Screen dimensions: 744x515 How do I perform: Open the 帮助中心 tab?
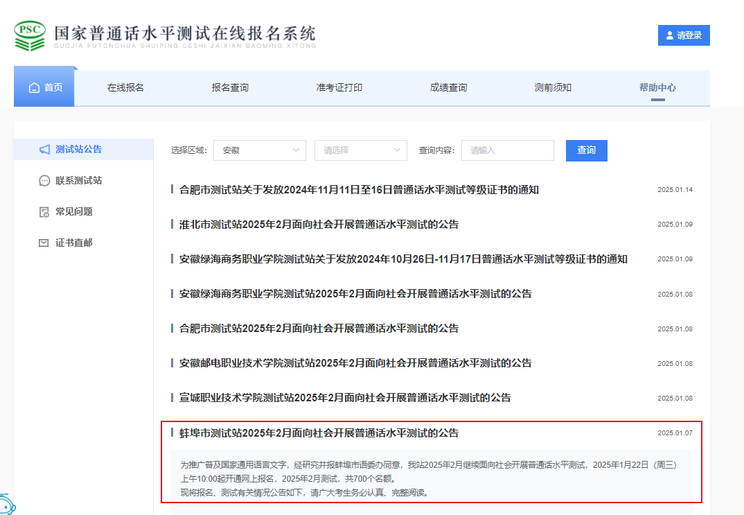(657, 88)
